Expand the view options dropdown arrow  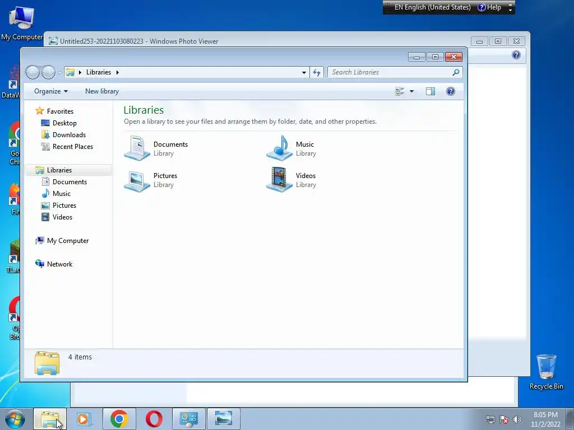[x=411, y=91]
